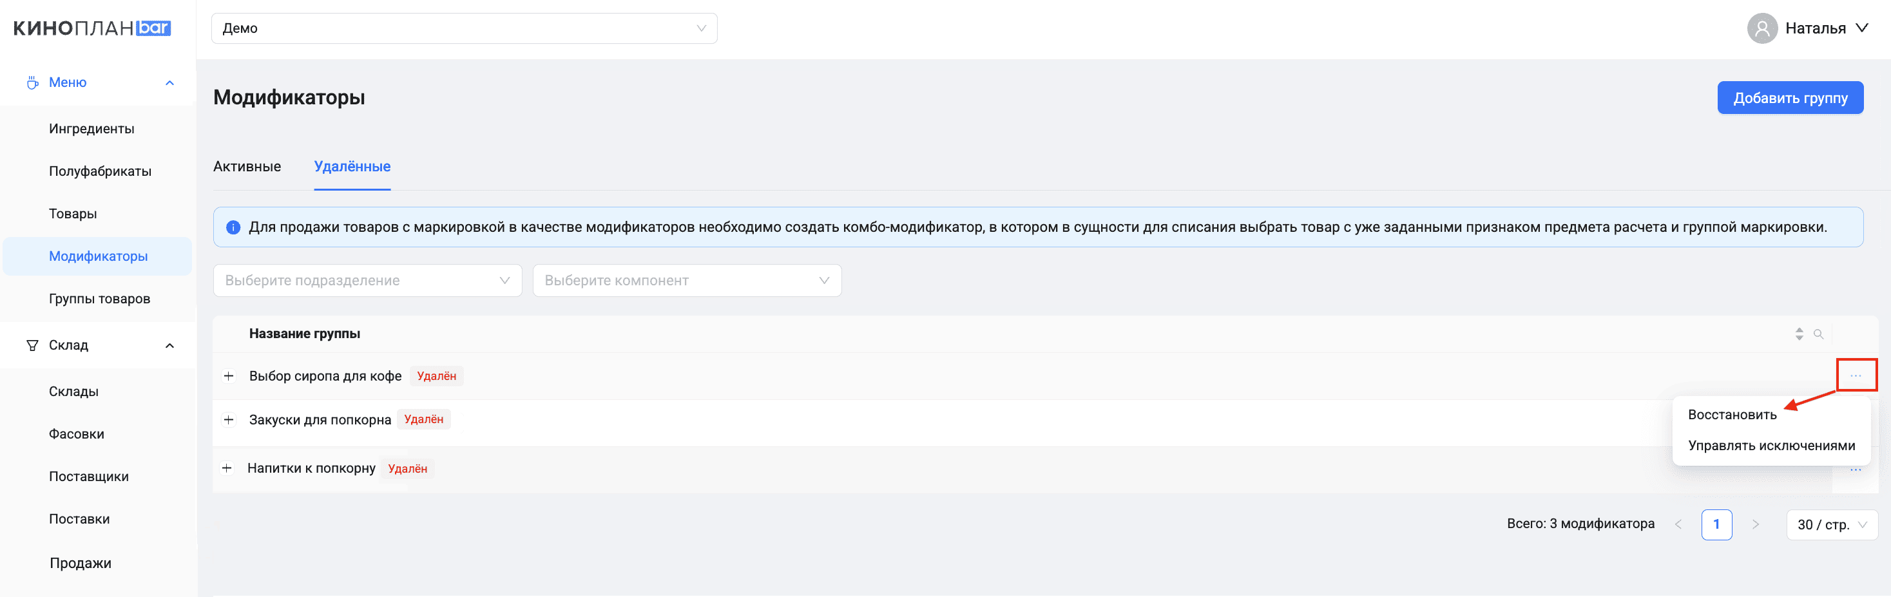The width and height of the screenshot is (1891, 597).
Task: Go to previous page arrow
Action: pos(1678,524)
